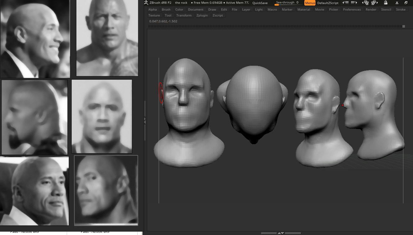Select the smiling profile reference photo
413x235 pixels.
tap(35, 39)
